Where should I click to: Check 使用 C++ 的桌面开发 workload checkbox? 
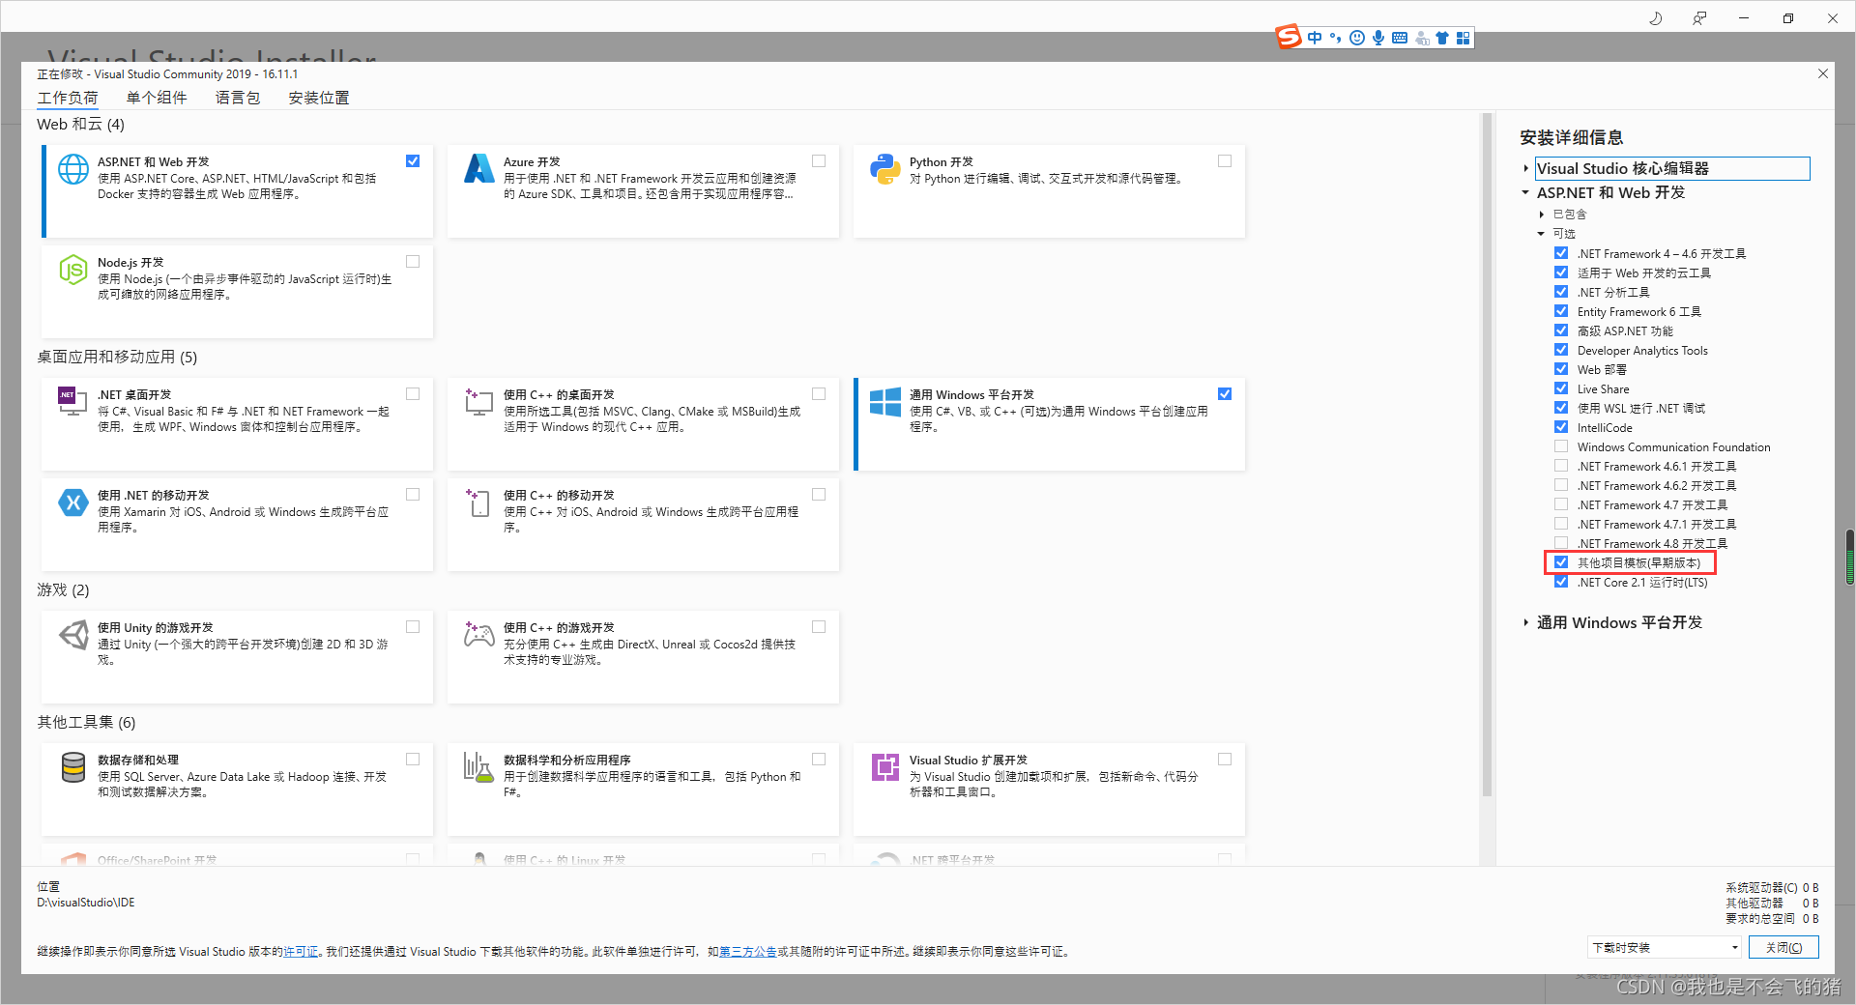(819, 394)
